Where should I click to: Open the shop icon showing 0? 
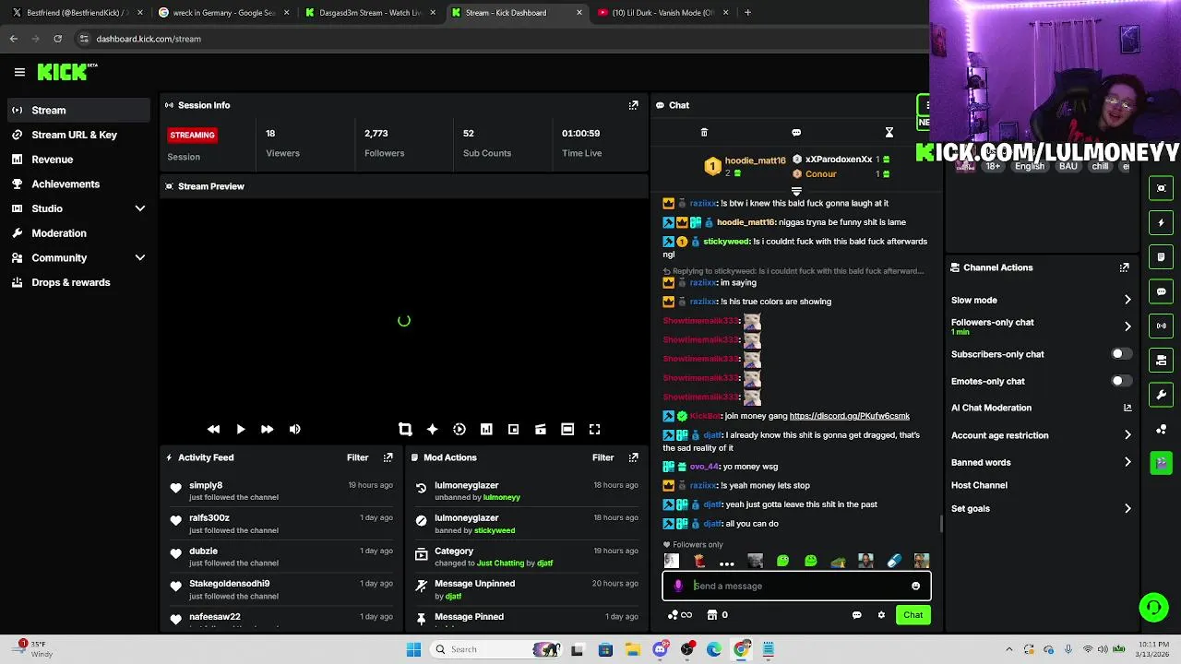[718, 615]
